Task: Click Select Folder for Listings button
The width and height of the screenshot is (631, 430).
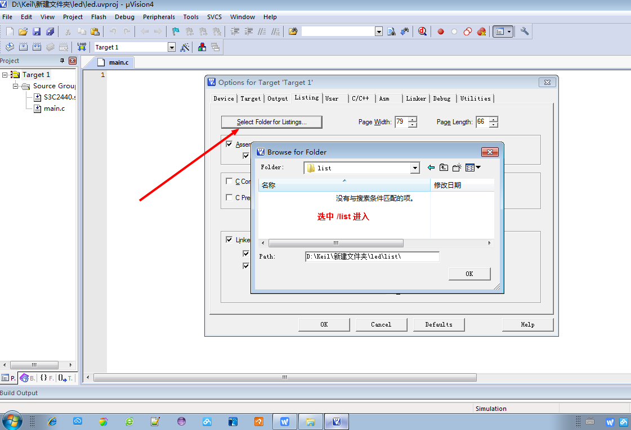Action: pos(272,122)
